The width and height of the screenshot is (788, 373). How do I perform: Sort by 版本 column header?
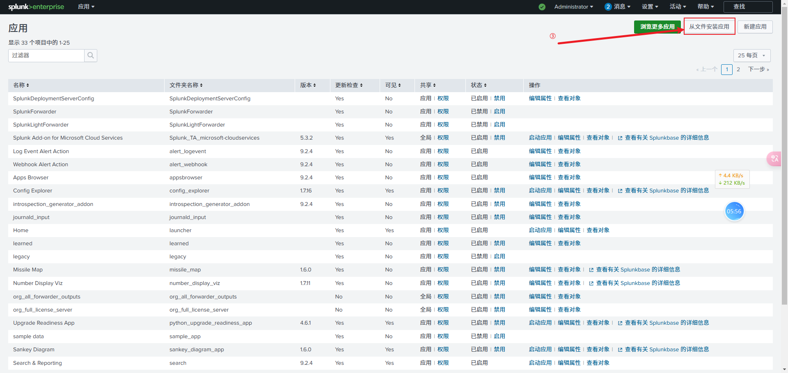click(308, 85)
